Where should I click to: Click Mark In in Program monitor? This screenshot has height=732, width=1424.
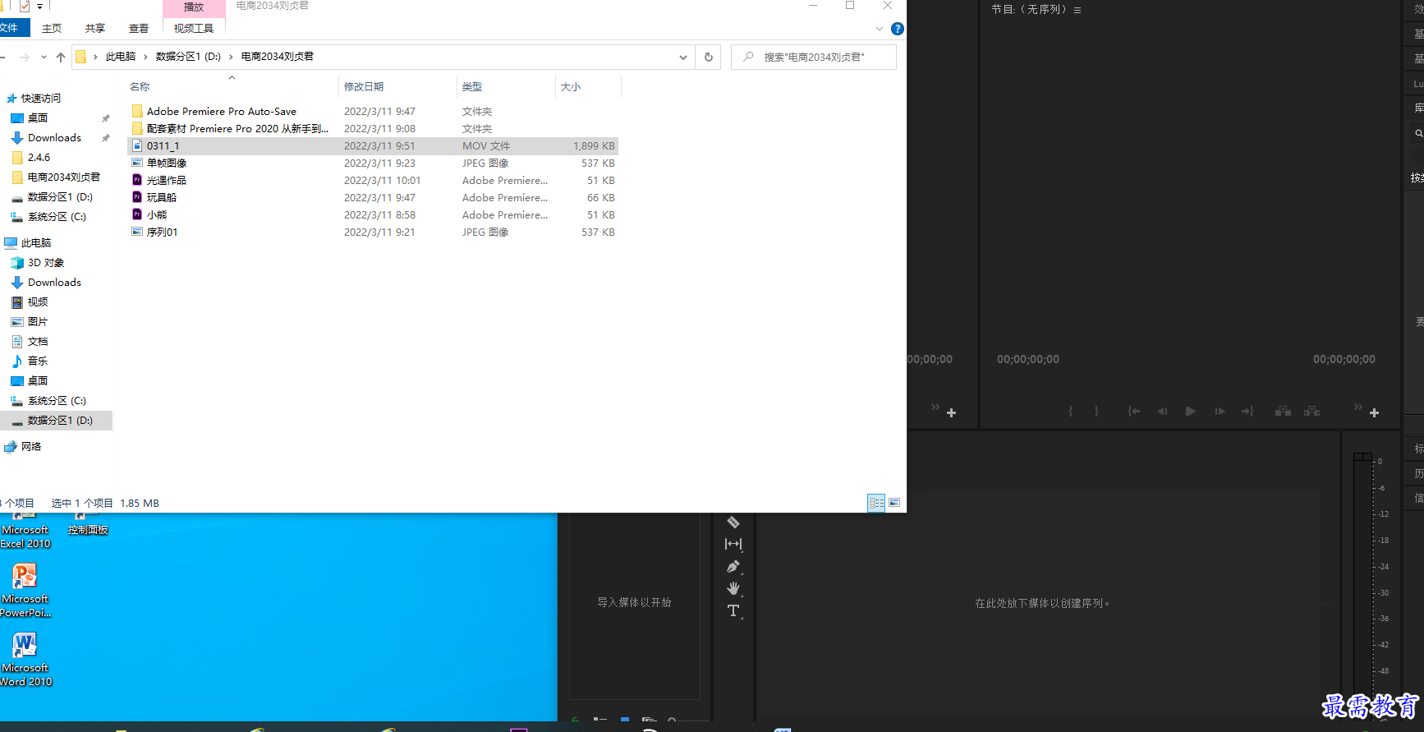[1070, 412]
